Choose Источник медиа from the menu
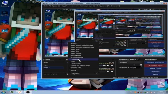 (83, 57)
